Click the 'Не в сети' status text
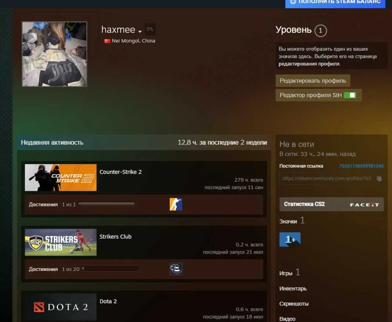The height and width of the screenshot is (322, 392). tap(296, 144)
